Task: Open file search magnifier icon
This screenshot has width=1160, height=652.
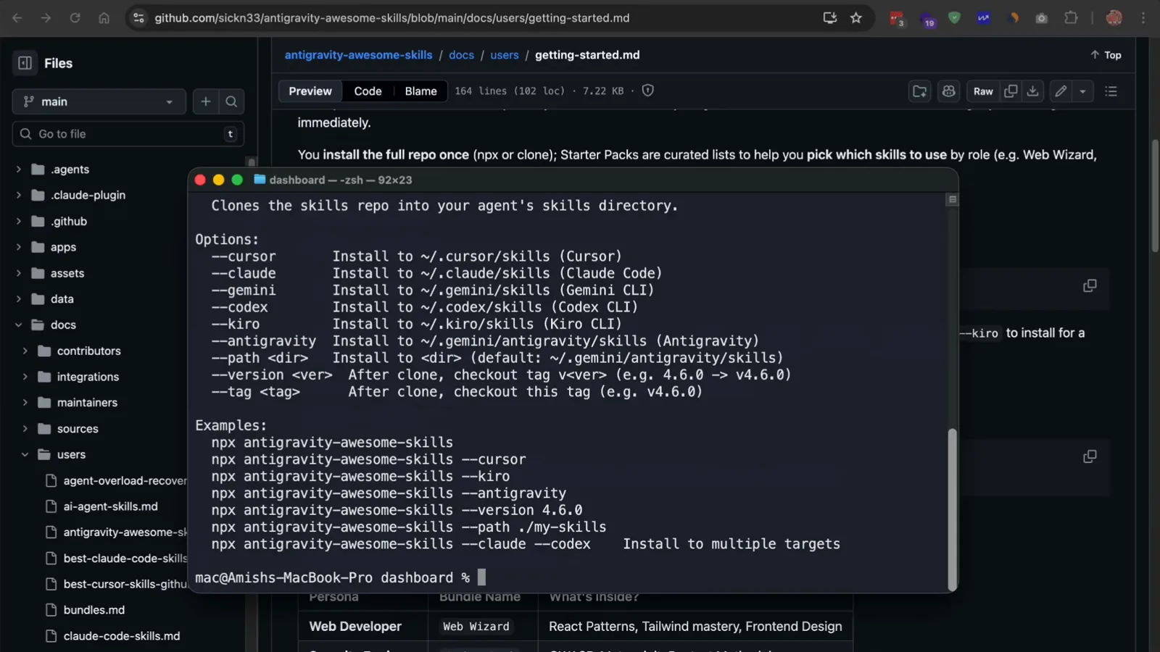Action: click(231, 101)
